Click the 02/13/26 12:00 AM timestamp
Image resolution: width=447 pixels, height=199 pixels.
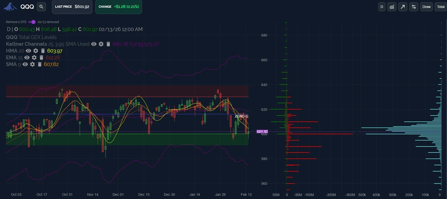click(121, 29)
